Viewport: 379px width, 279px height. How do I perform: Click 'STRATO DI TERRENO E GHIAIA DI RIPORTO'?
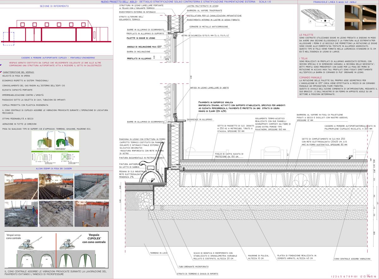(x=197, y=274)
